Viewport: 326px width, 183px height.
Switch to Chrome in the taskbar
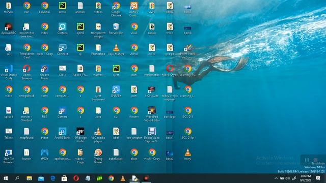pyautogui.click(x=111, y=178)
